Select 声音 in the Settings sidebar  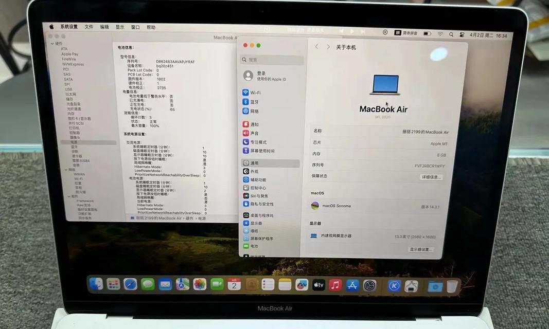pyautogui.click(x=270, y=133)
